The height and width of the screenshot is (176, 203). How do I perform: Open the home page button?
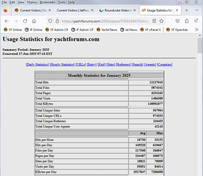point(34,21)
